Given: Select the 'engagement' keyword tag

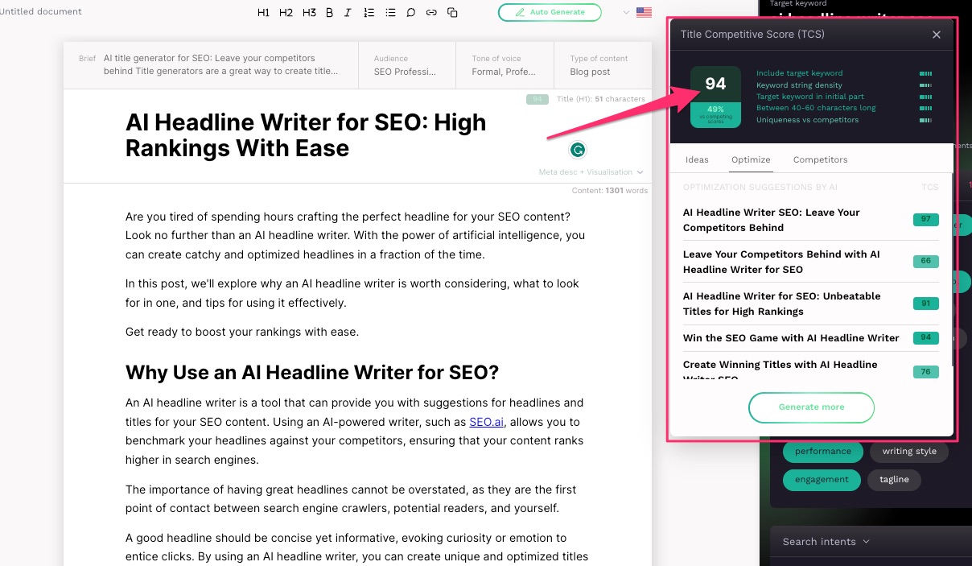Looking at the screenshot, I should coord(822,480).
